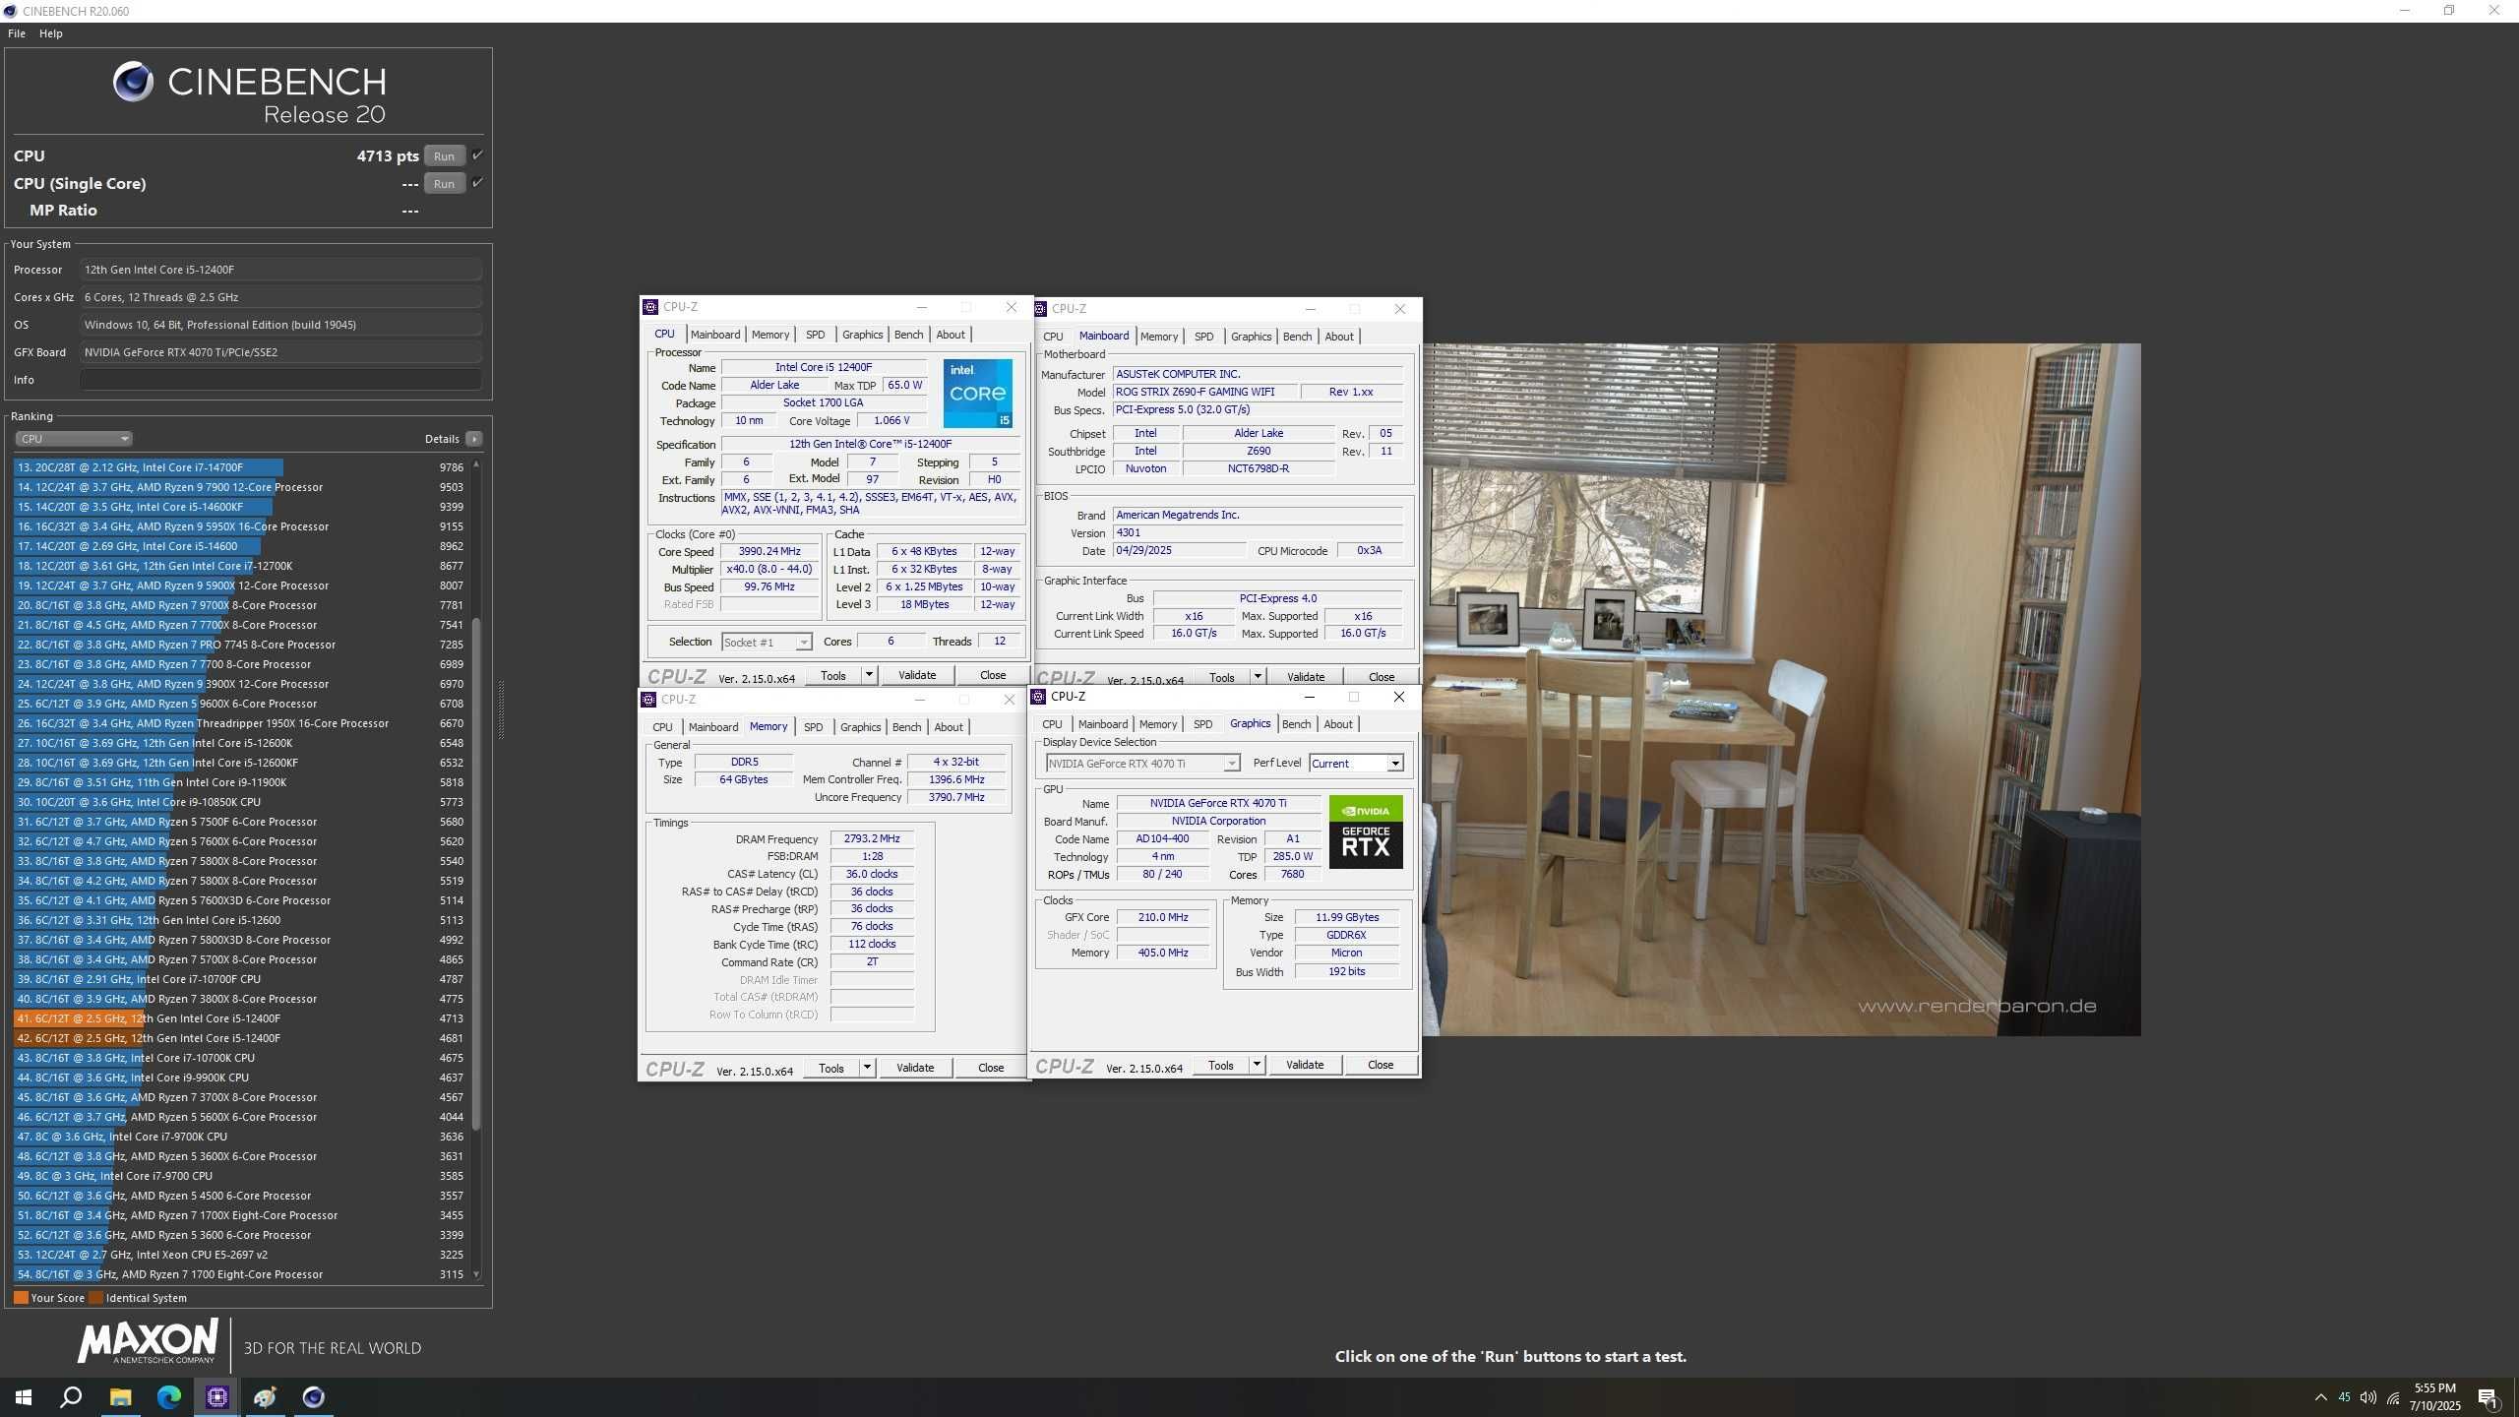Open the Ranking CPU dropdown
The height and width of the screenshot is (1417, 2519).
click(x=73, y=439)
